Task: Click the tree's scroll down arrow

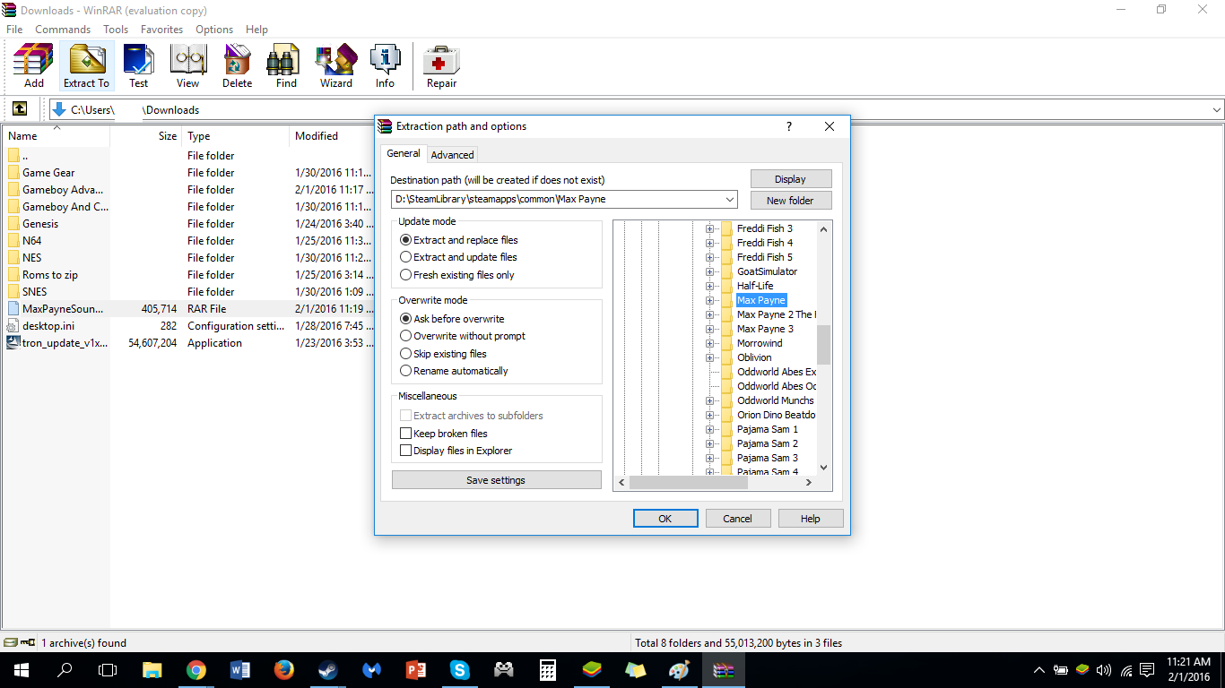Action: coord(824,468)
